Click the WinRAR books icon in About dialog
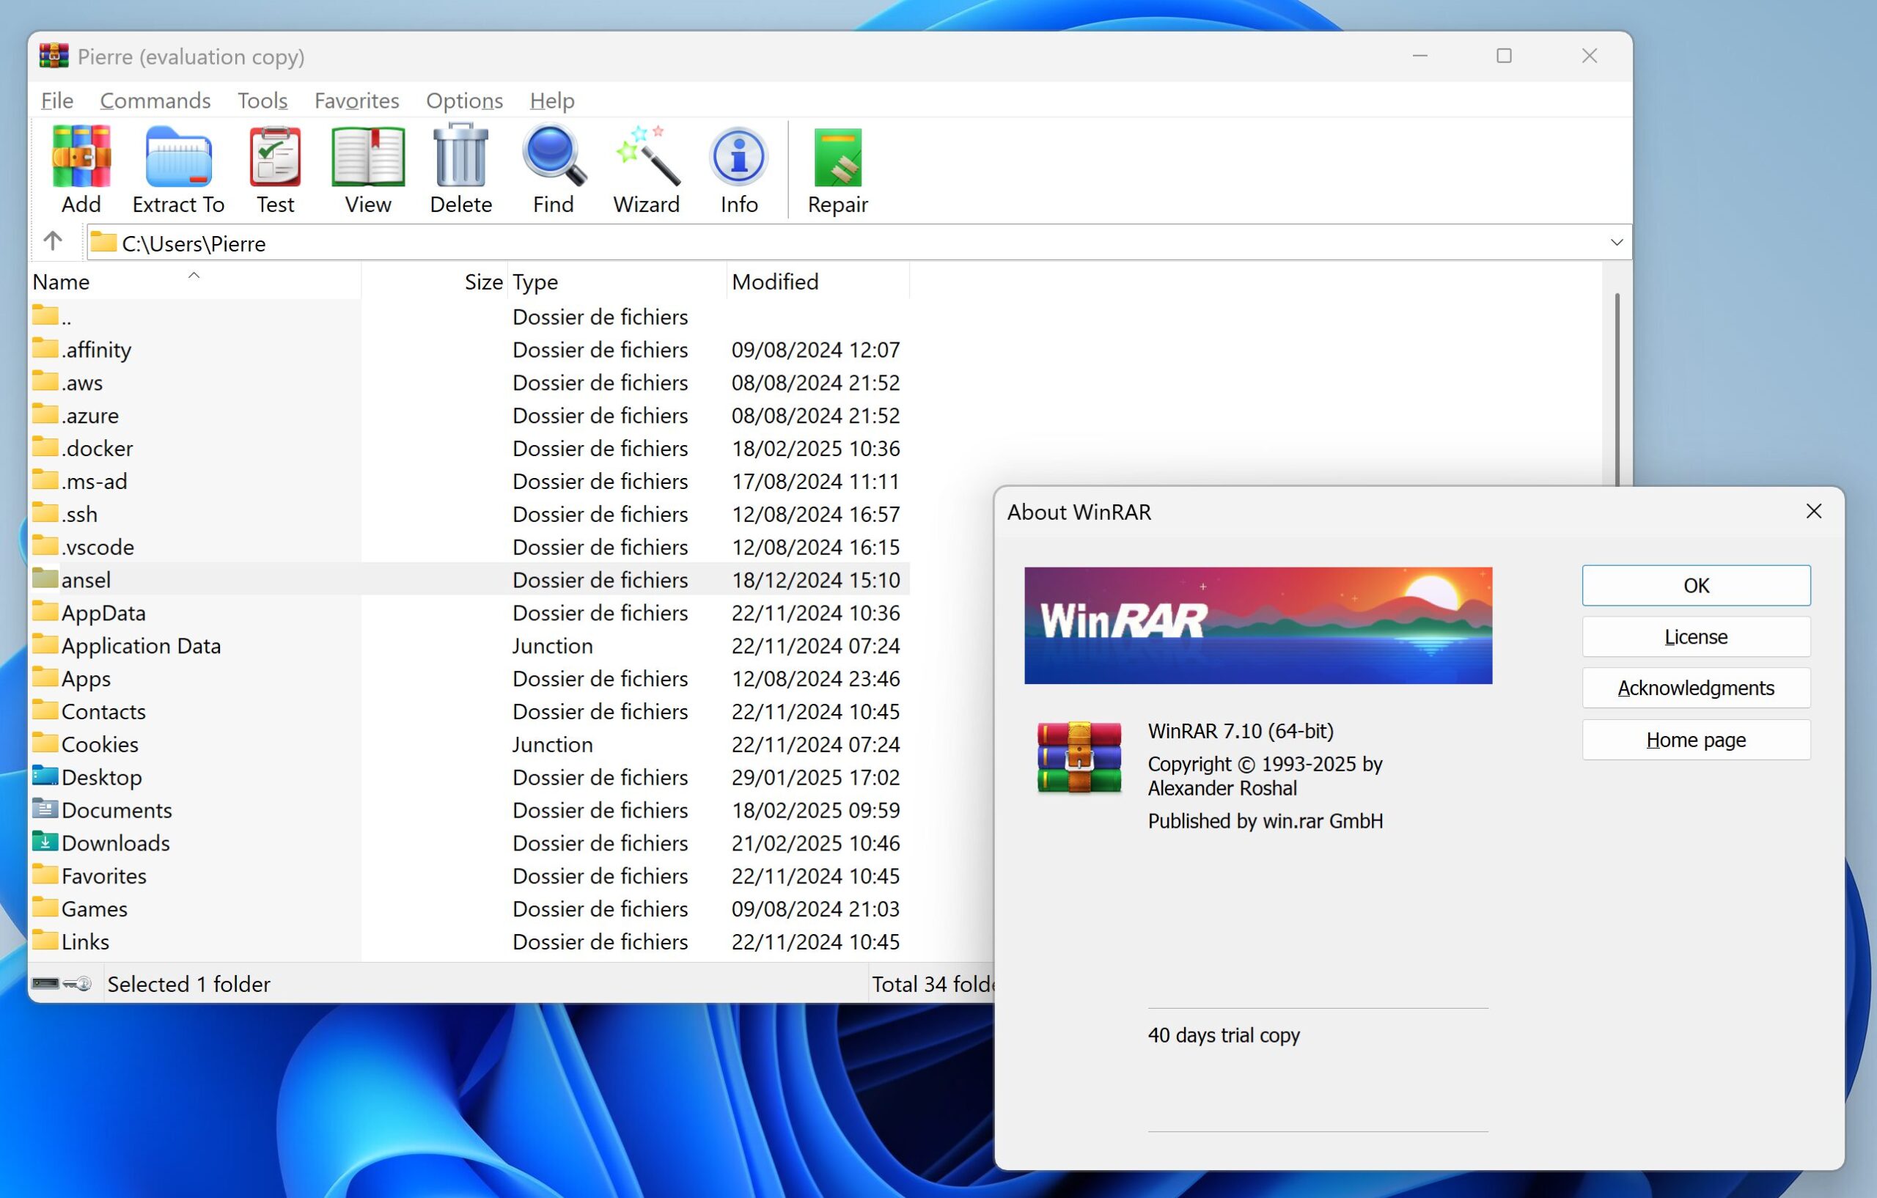 pyautogui.click(x=1079, y=758)
